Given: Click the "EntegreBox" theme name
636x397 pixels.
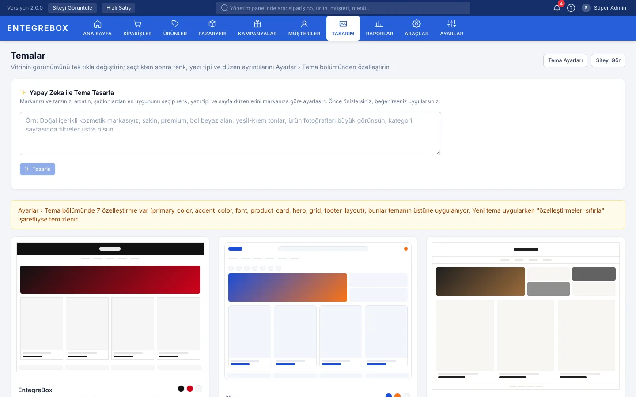Looking at the screenshot, I should coord(35,390).
